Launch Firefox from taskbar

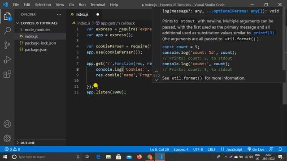(x=139, y=157)
